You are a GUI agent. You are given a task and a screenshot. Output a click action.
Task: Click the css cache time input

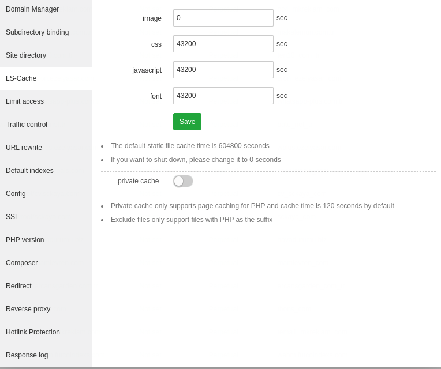click(223, 44)
